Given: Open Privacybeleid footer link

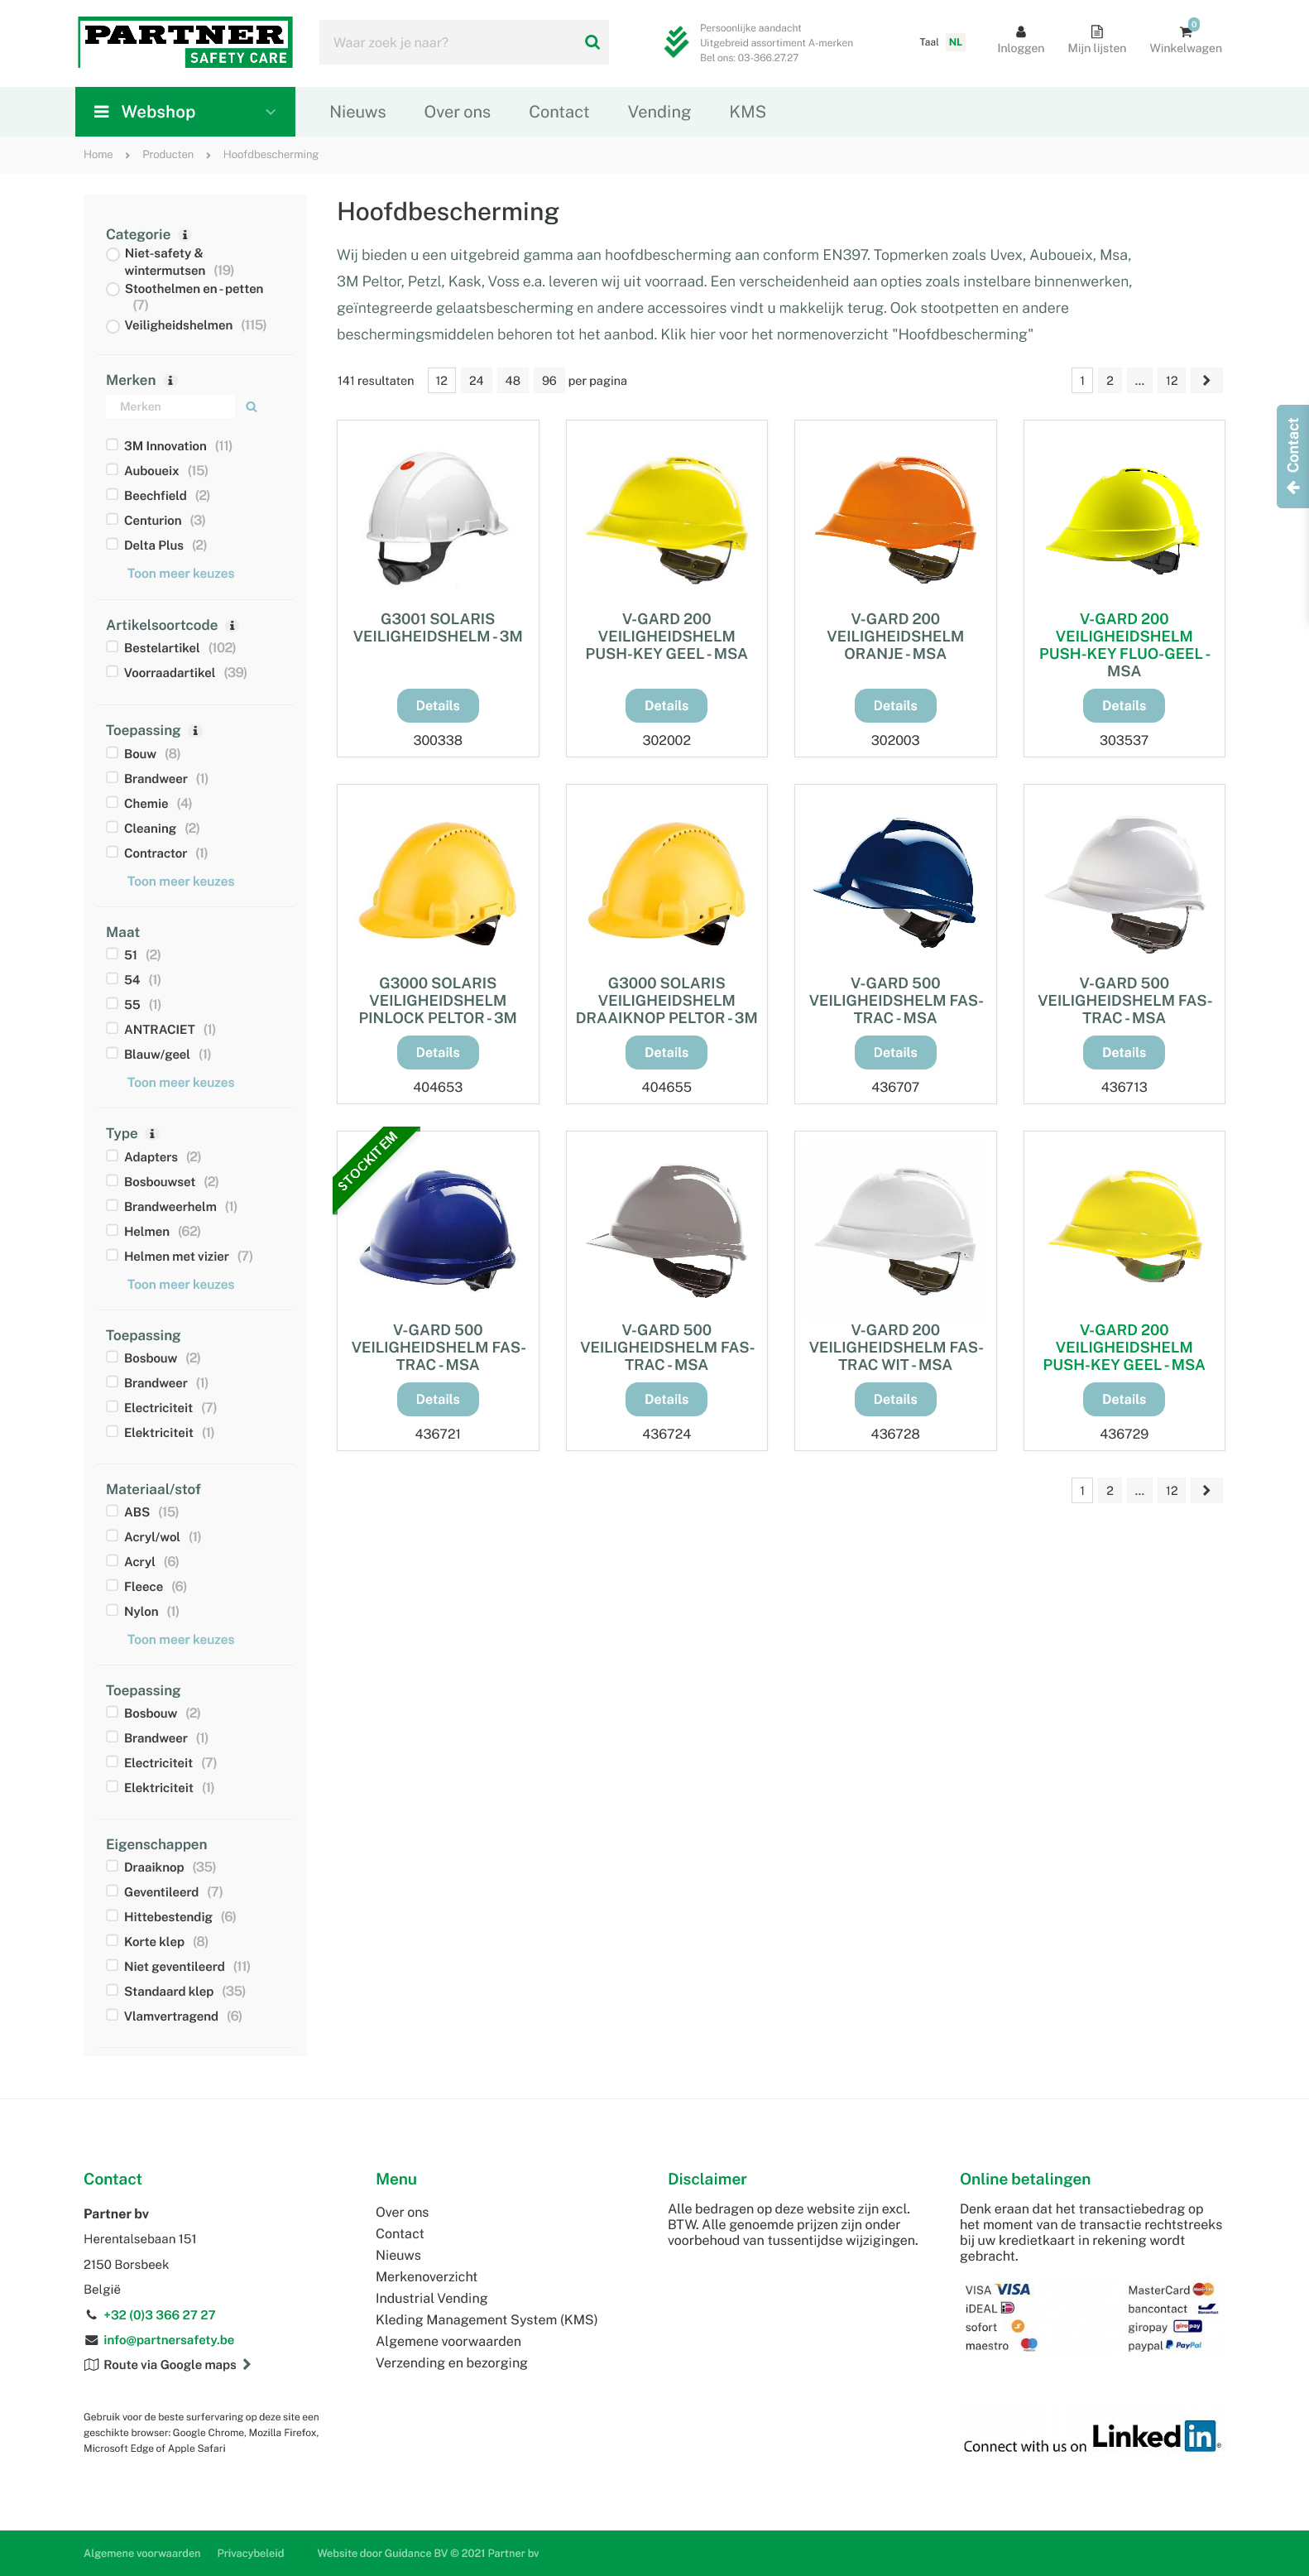Looking at the screenshot, I should (x=251, y=2553).
